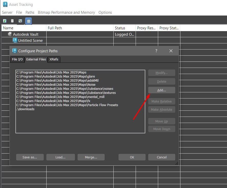Select the External Files tab
227x188 pixels.
[36, 59]
